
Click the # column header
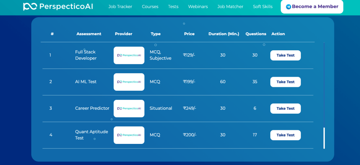tap(52, 34)
